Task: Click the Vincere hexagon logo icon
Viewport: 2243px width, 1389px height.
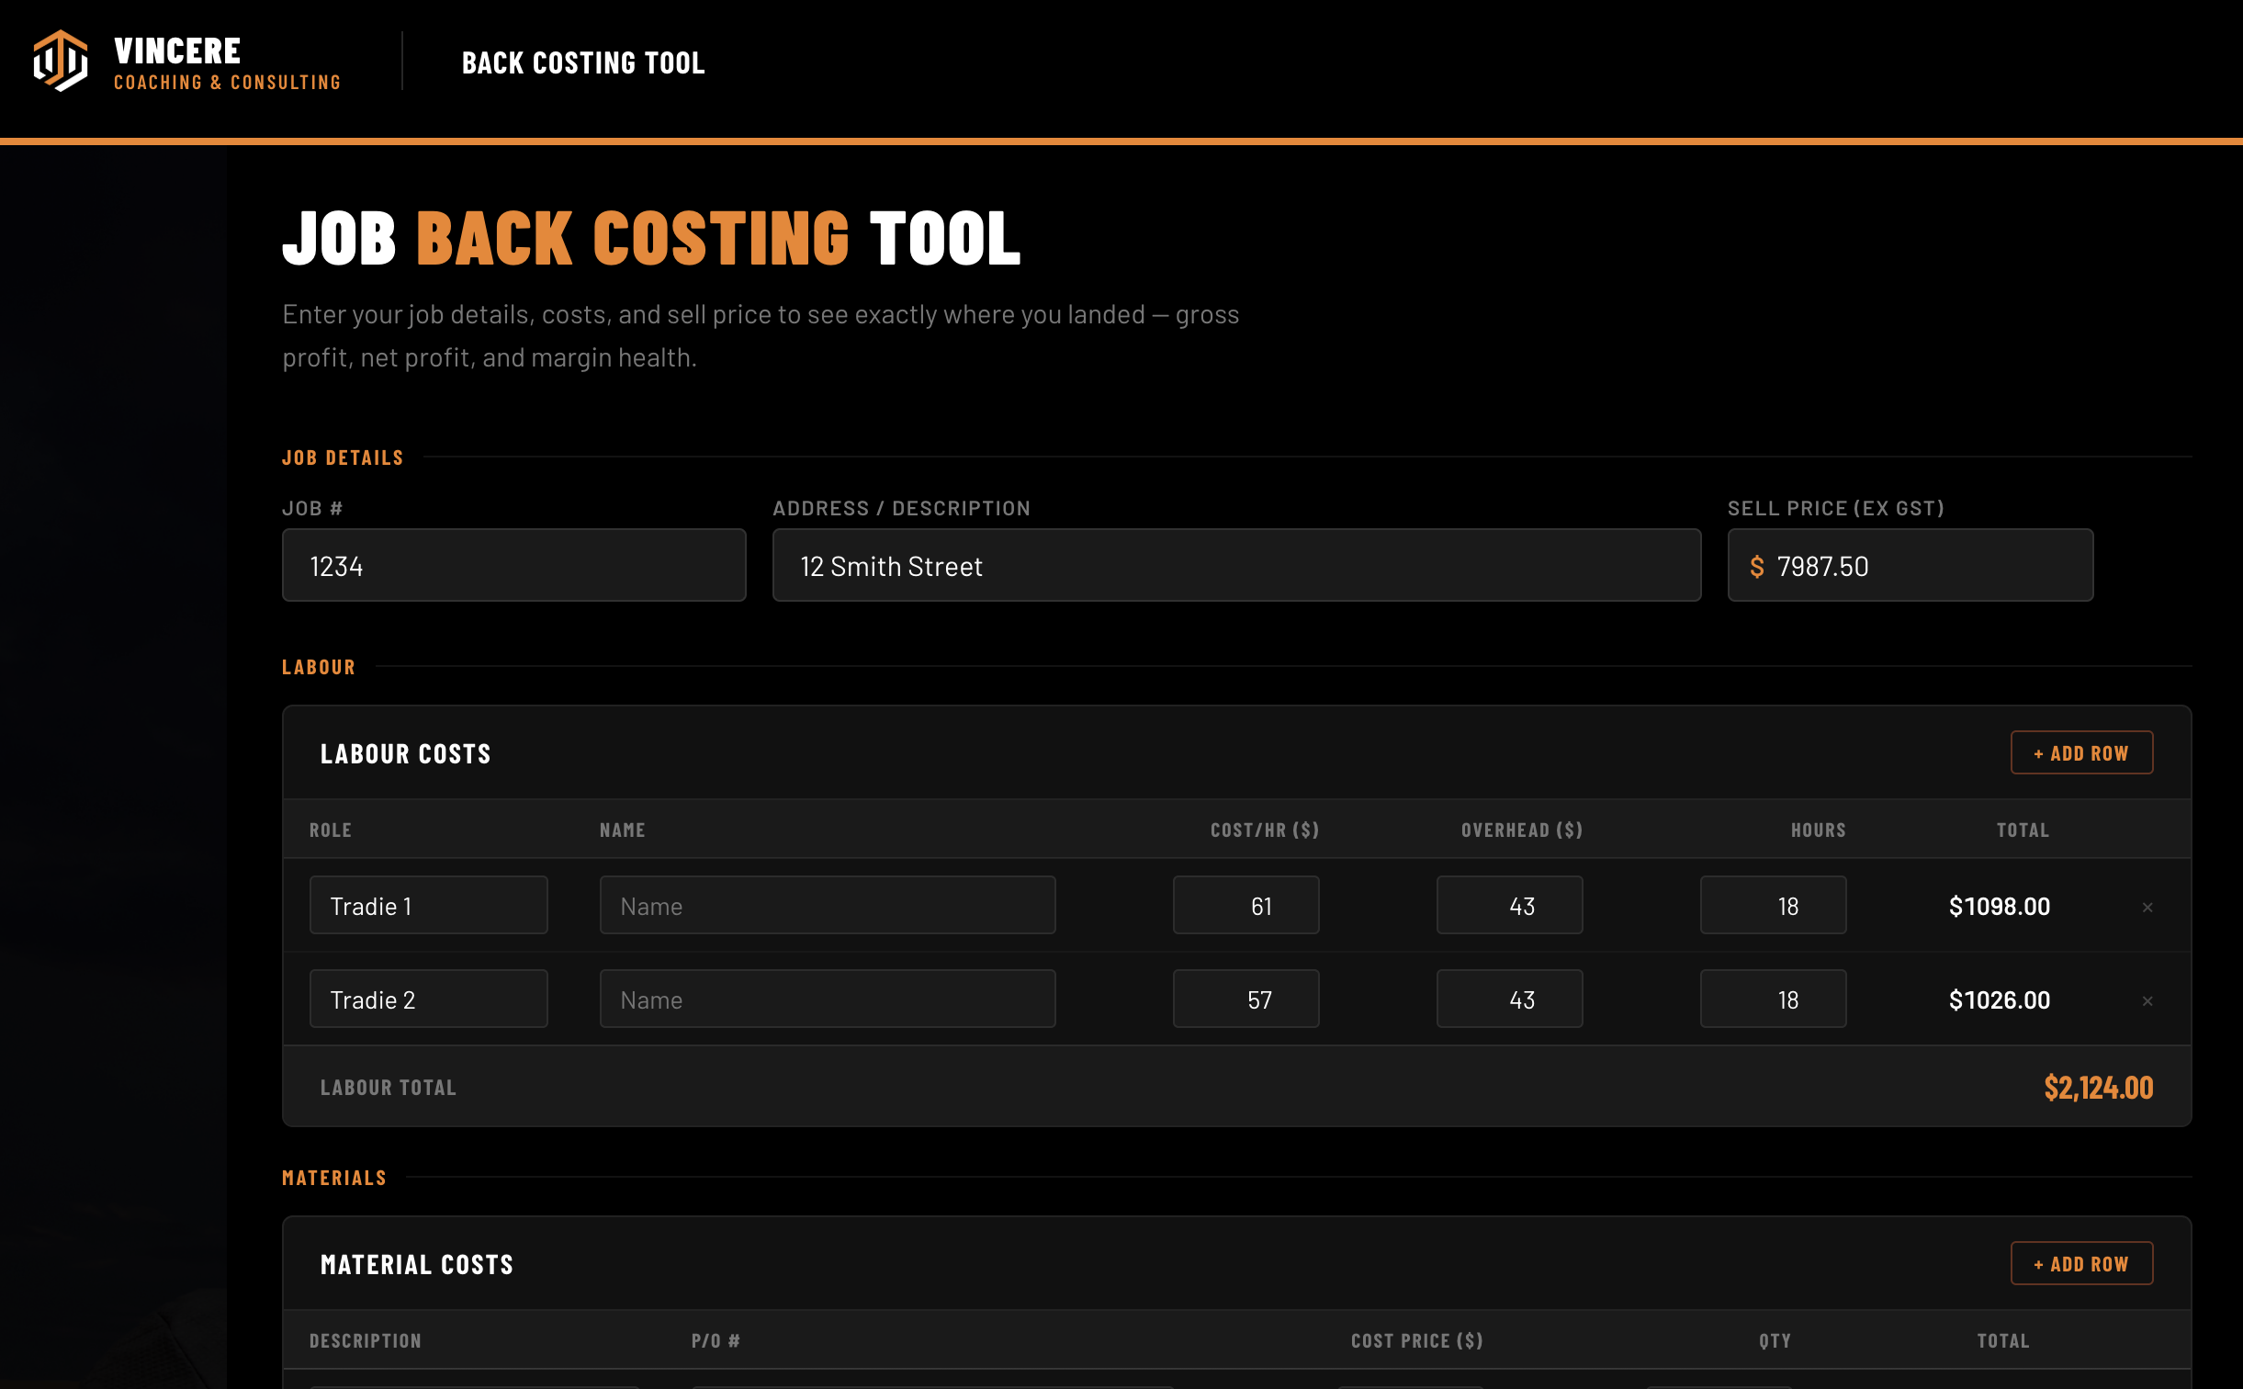Action: click(x=61, y=61)
